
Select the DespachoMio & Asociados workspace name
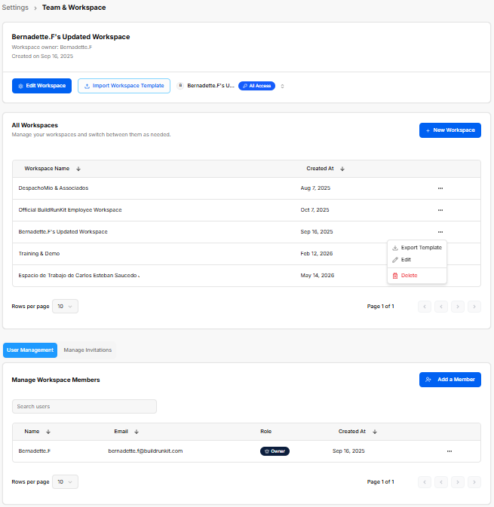pos(54,188)
